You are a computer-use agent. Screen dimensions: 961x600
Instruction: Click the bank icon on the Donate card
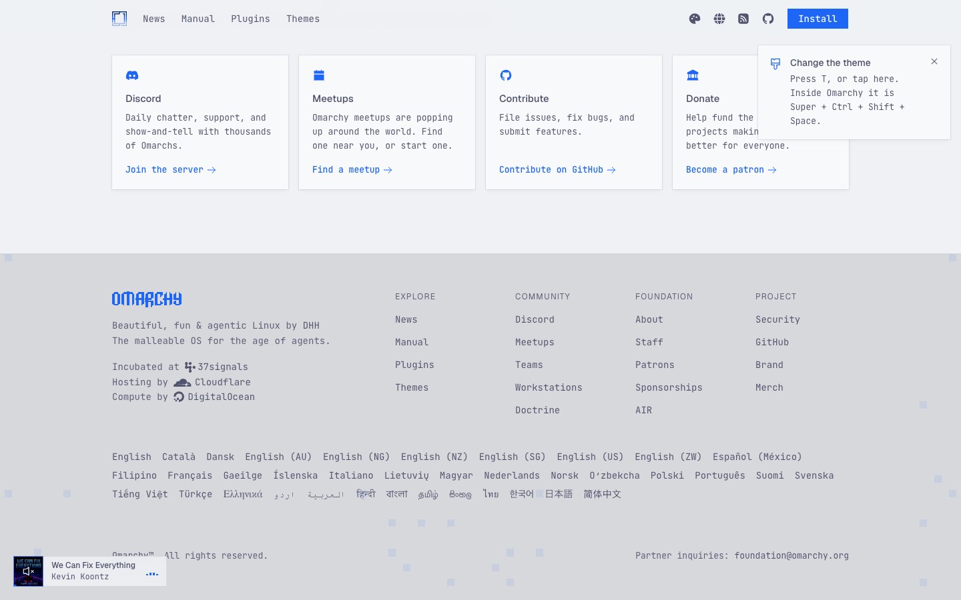pyautogui.click(x=693, y=75)
